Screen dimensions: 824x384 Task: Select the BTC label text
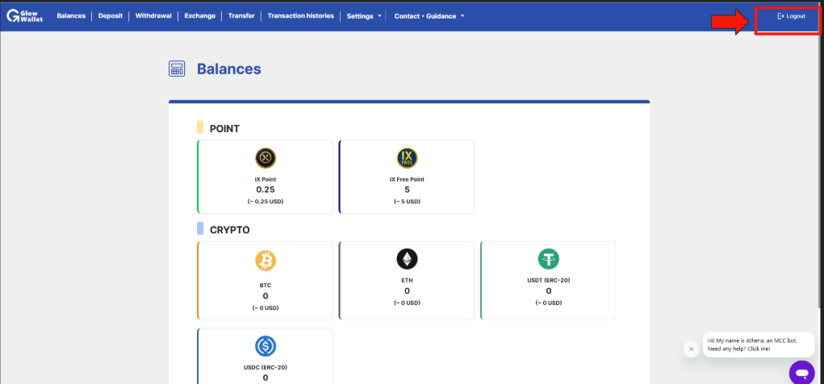pos(266,286)
